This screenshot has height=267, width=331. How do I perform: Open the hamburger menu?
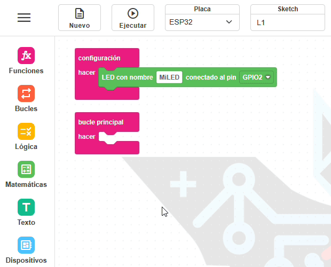(24, 18)
